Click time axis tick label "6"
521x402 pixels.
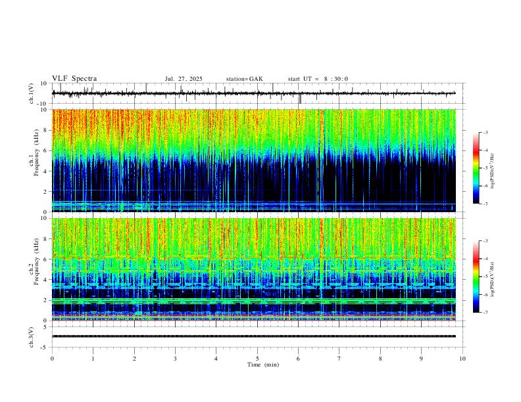tap(298, 359)
